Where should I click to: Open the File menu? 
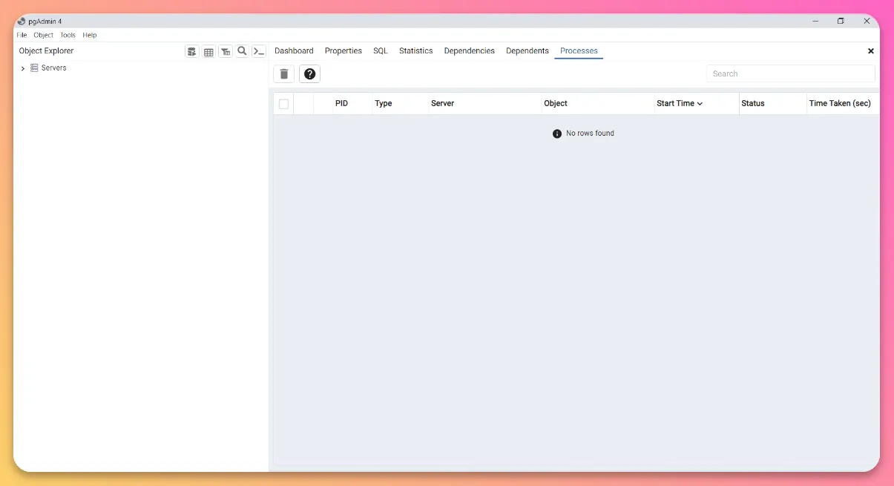22,35
